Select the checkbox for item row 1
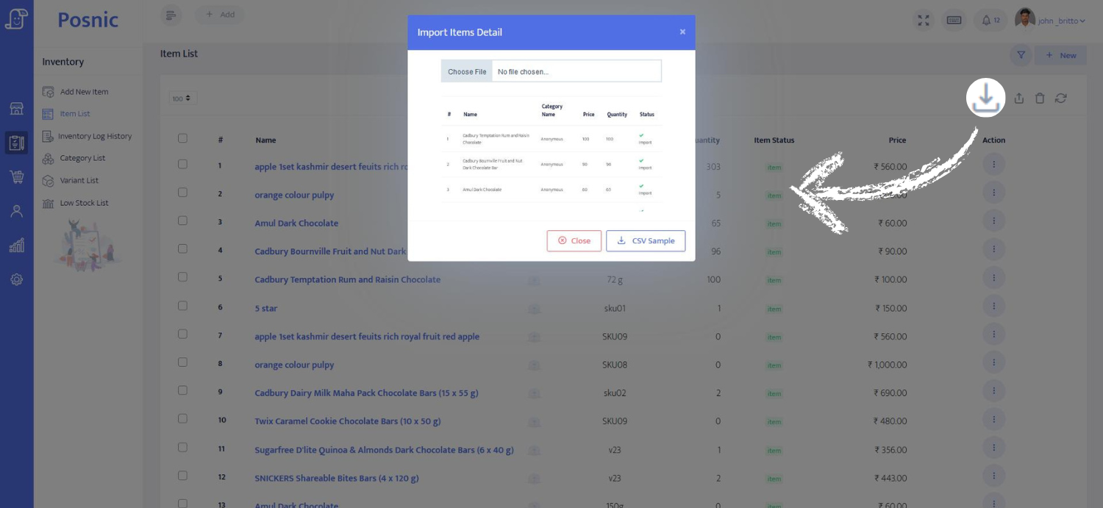The width and height of the screenshot is (1103, 508). pyautogui.click(x=182, y=165)
